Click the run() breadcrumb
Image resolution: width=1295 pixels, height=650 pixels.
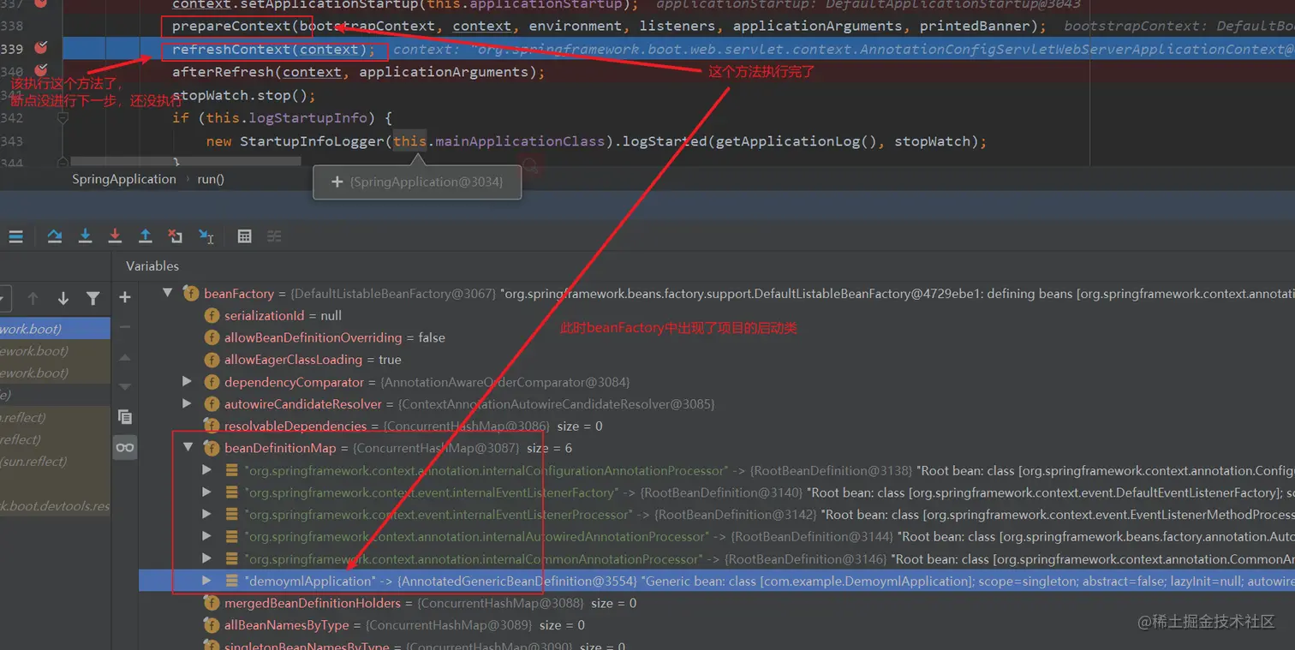(211, 179)
